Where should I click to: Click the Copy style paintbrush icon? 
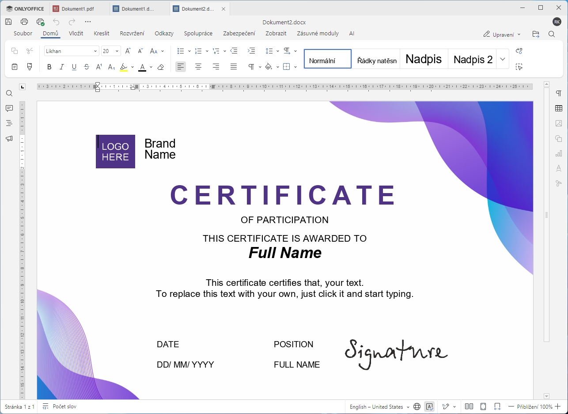pyautogui.click(x=30, y=67)
